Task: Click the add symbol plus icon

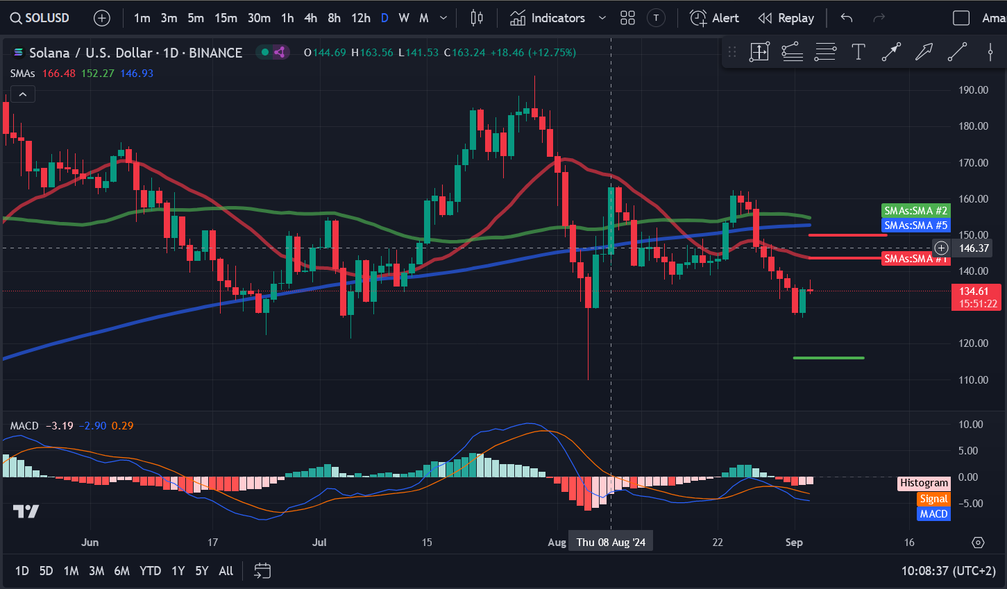Action: pos(102,18)
